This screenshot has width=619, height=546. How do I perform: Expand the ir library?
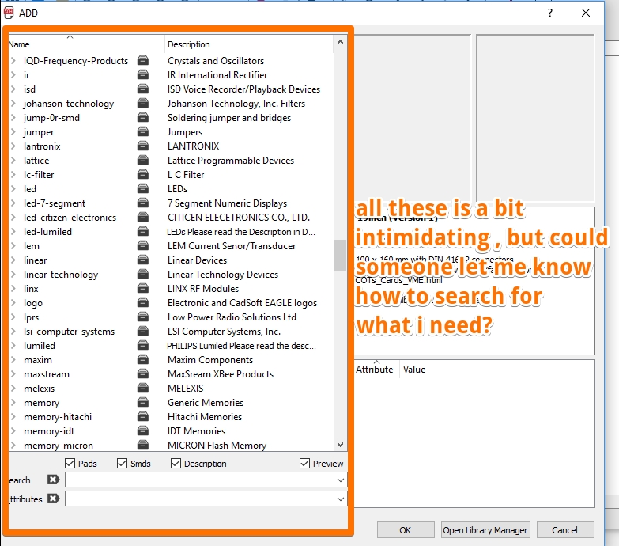pos(13,74)
